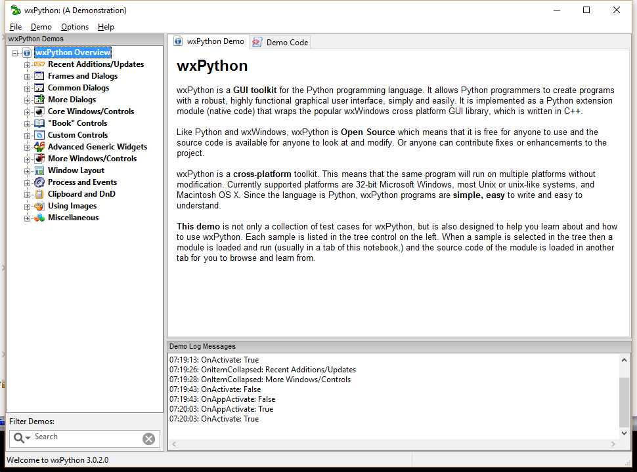Click the Common Dialogs icon

pyautogui.click(x=39, y=88)
